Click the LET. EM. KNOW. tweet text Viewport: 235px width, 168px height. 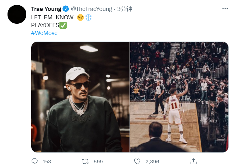(53, 17)
